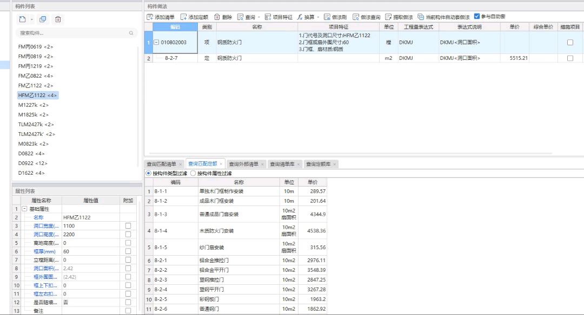
Task: Select the HFM乙1122 component in the list
Action: click(36, 94)
